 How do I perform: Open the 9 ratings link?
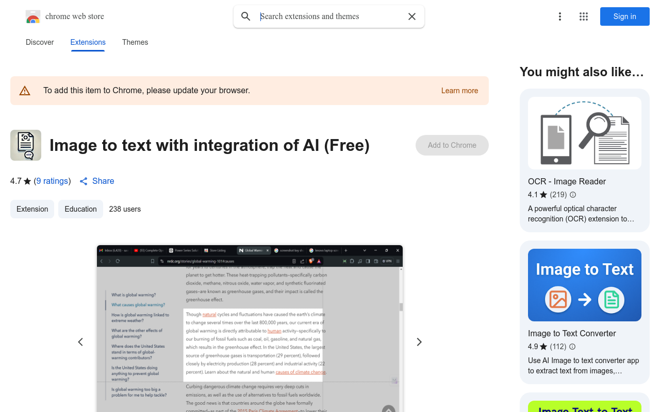coord(53,181)
